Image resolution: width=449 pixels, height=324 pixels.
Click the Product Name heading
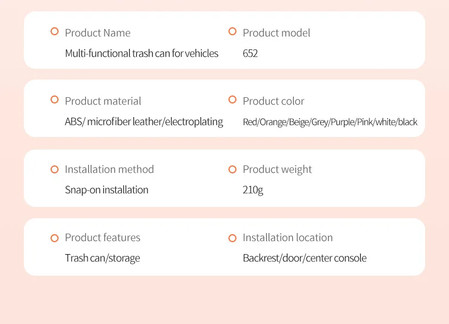(98, 33)
